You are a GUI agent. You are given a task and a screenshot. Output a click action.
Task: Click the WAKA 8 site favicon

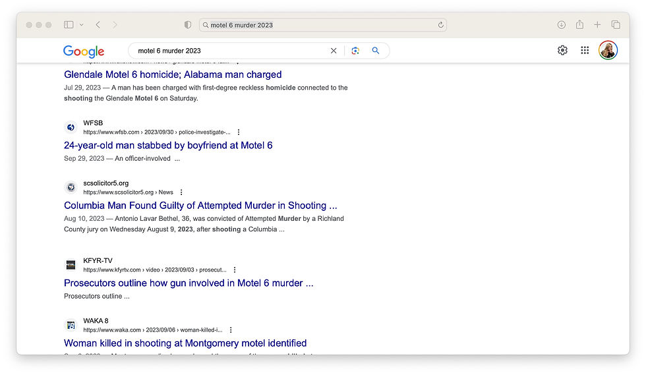pyautogui.click(x=71, y=325)
